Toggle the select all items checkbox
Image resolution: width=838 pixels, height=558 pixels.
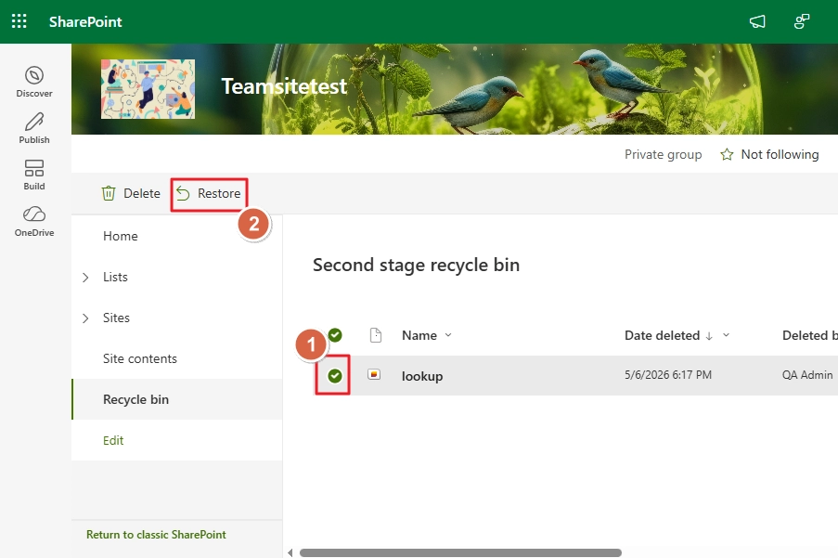[x=335, y=335]
